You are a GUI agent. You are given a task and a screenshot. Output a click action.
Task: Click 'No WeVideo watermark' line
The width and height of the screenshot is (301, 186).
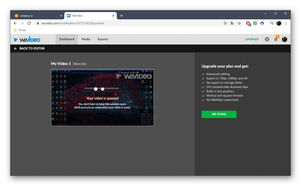[222, 100]
